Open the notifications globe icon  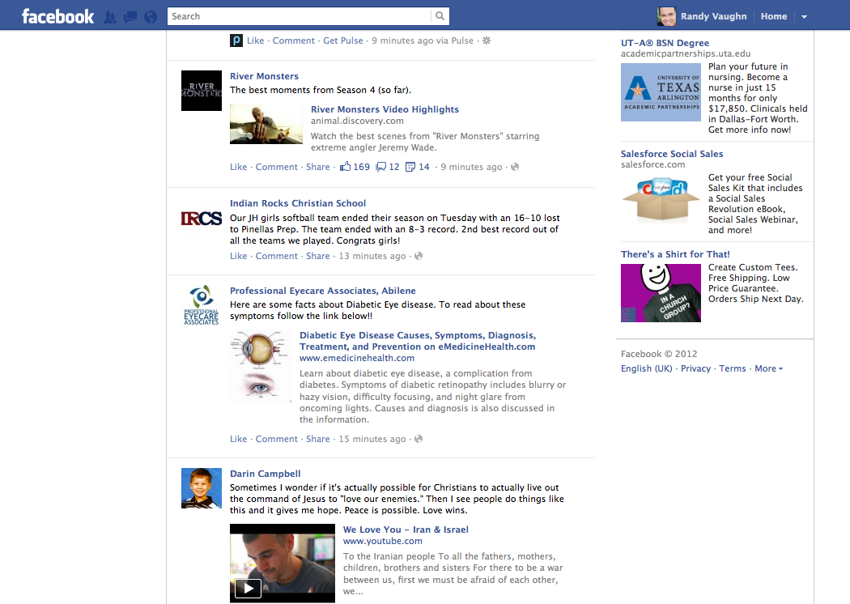point(151,17)
